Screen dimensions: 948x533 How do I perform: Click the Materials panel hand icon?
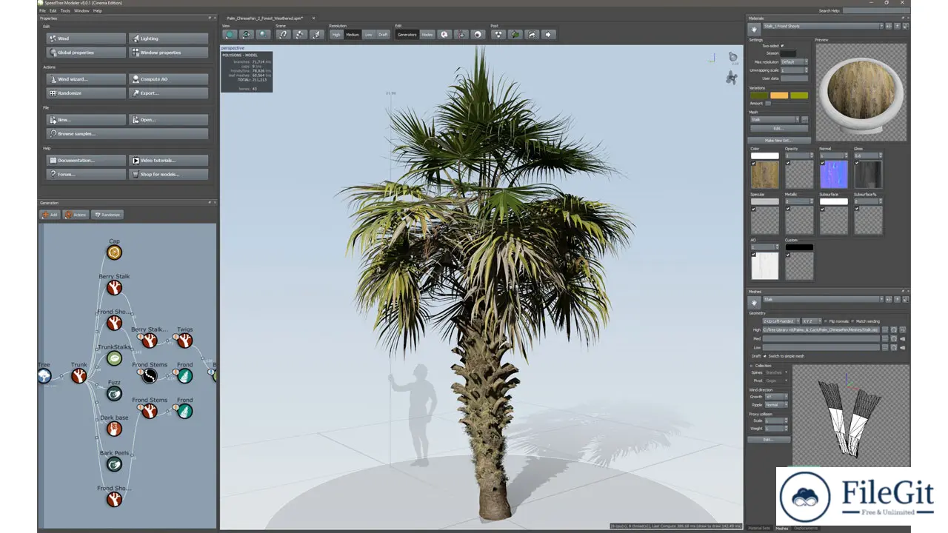pos(754,28)
